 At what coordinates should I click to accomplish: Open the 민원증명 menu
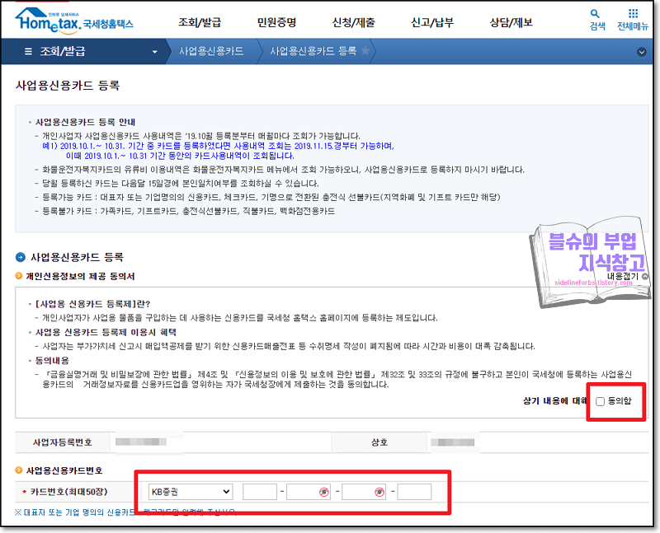pyautogui.click(x=277, y=21)
